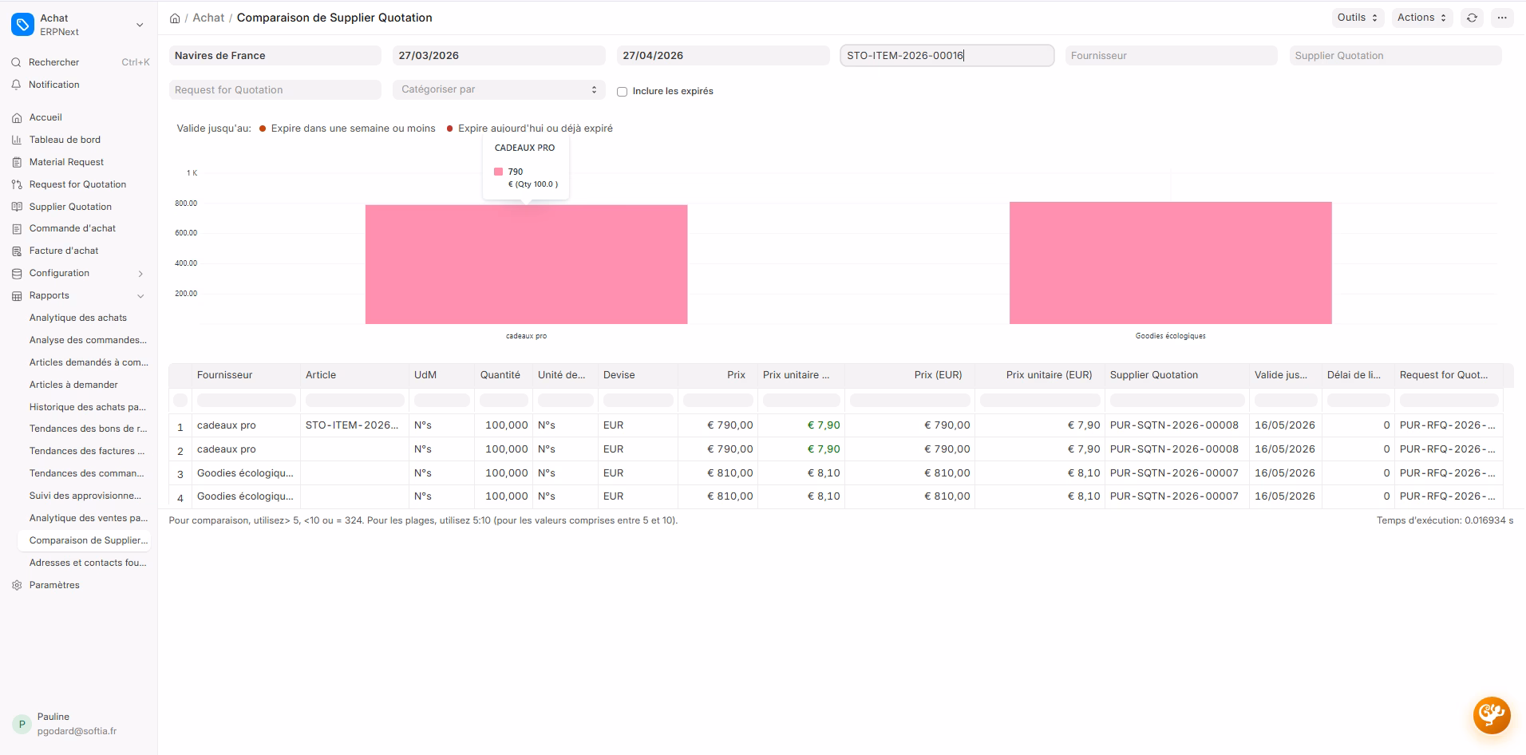Click the pink Goodies écologiques chart bar

[1170, 263]
